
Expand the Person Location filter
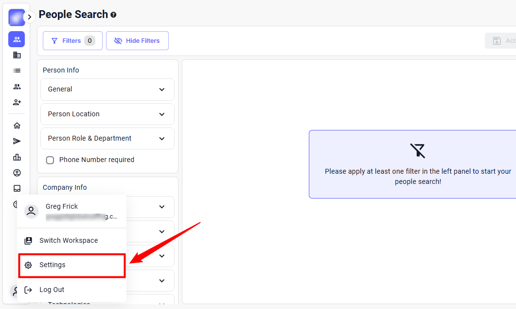(x=107, y=114)
